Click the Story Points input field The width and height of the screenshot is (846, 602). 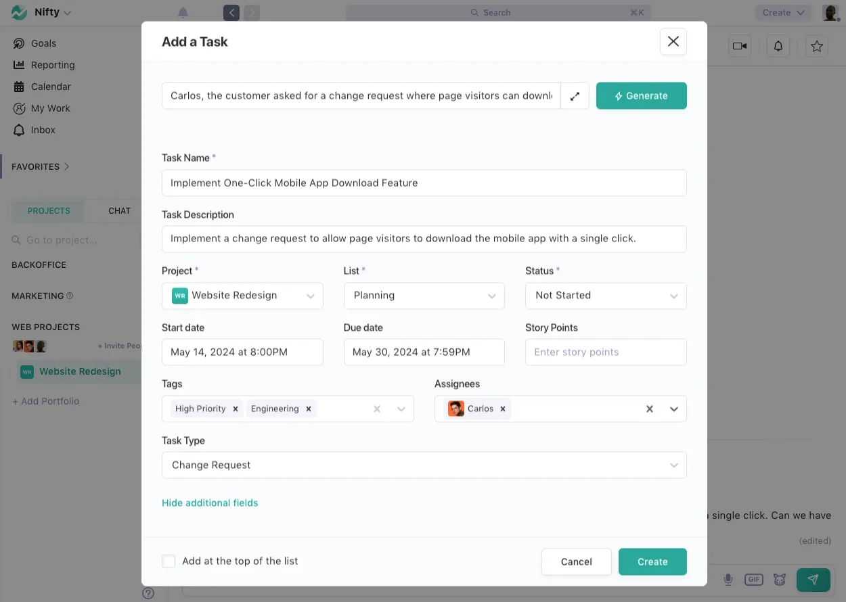605,352
